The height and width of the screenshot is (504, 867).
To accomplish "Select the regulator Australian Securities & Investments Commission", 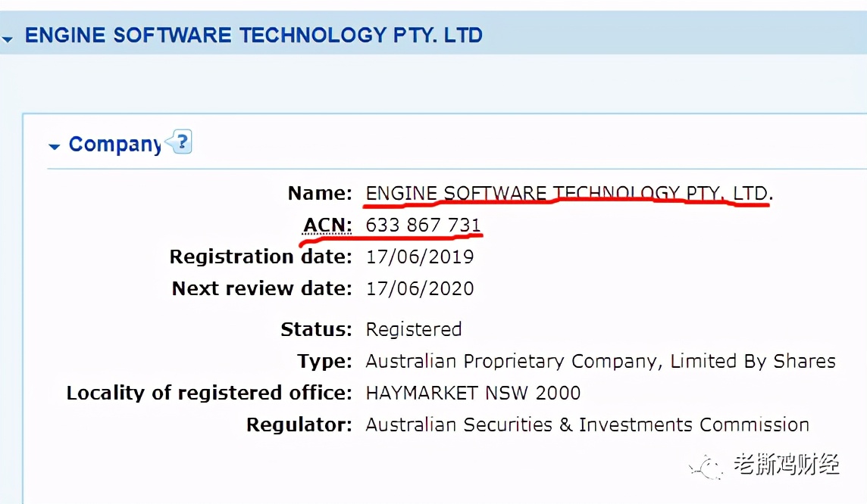I will pos(587,425).
